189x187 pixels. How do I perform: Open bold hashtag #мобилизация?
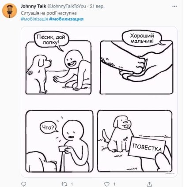point(66,19)
